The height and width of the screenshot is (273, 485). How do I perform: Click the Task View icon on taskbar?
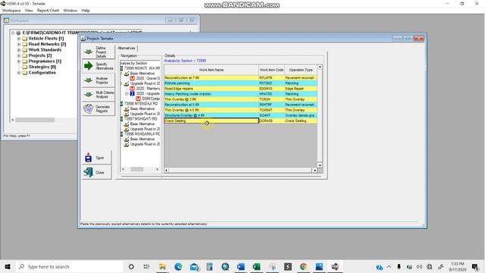click(x=146, y=266)
